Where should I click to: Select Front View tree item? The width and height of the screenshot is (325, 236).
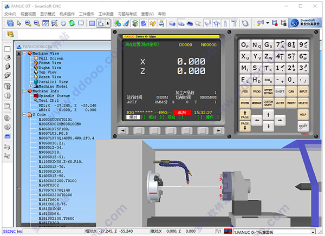click(50, 63)
